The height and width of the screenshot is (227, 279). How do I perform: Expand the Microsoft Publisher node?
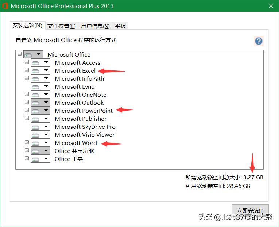pos(27,118)
